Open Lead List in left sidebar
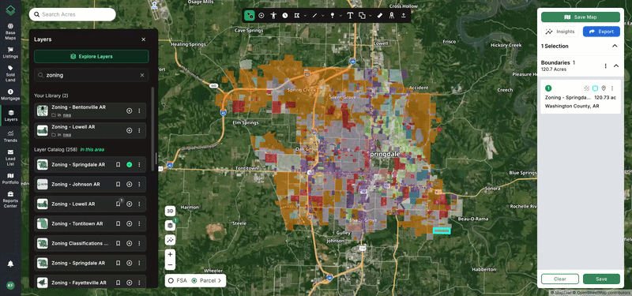Screen dimensions: 632x296 coord(10,157)
